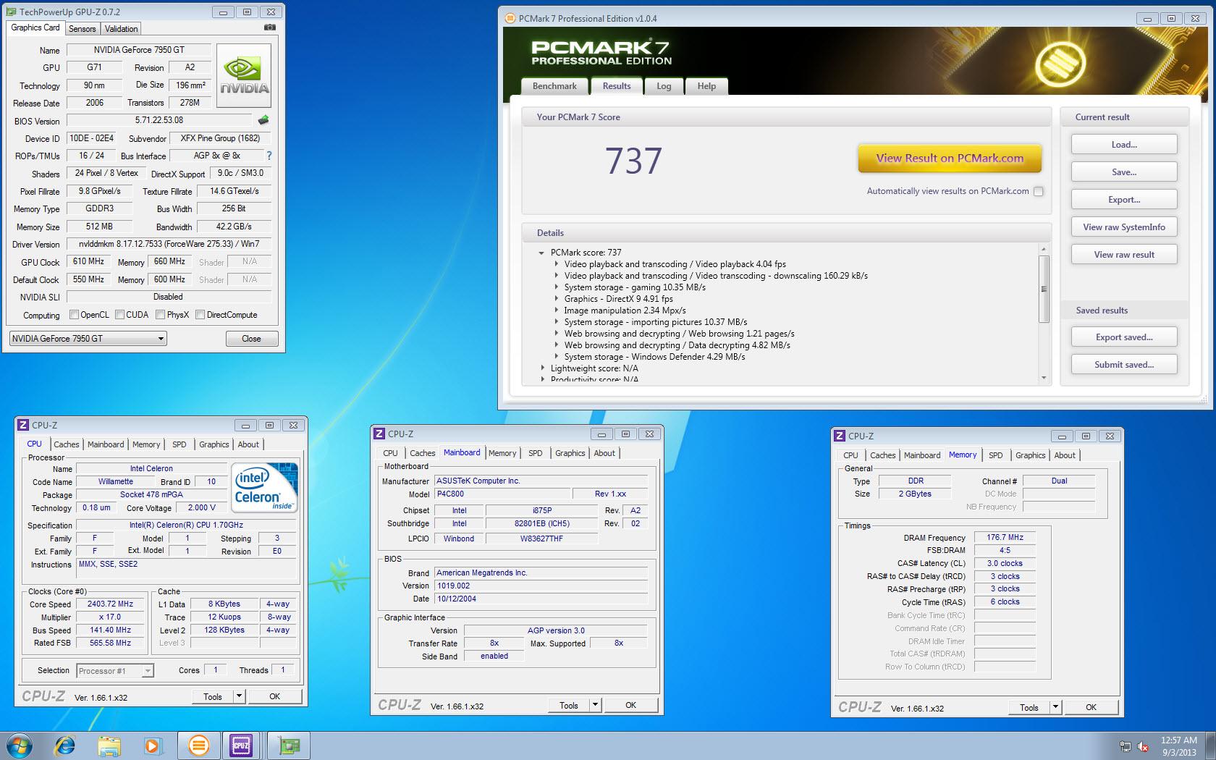Switch to the GPU-Z taskbar icon
Viewport: 1216px width, 760px height.
click(289, 745)
